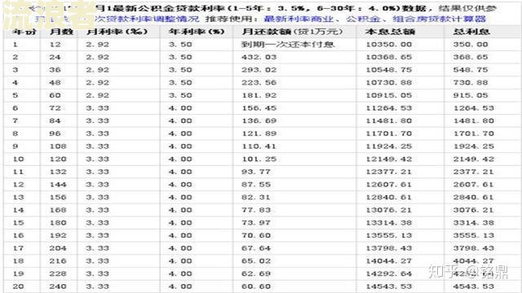The width and height of the screenshot is (522, 293).
Task: Select total amount cell 10915.05
Action: pos(389,95)
